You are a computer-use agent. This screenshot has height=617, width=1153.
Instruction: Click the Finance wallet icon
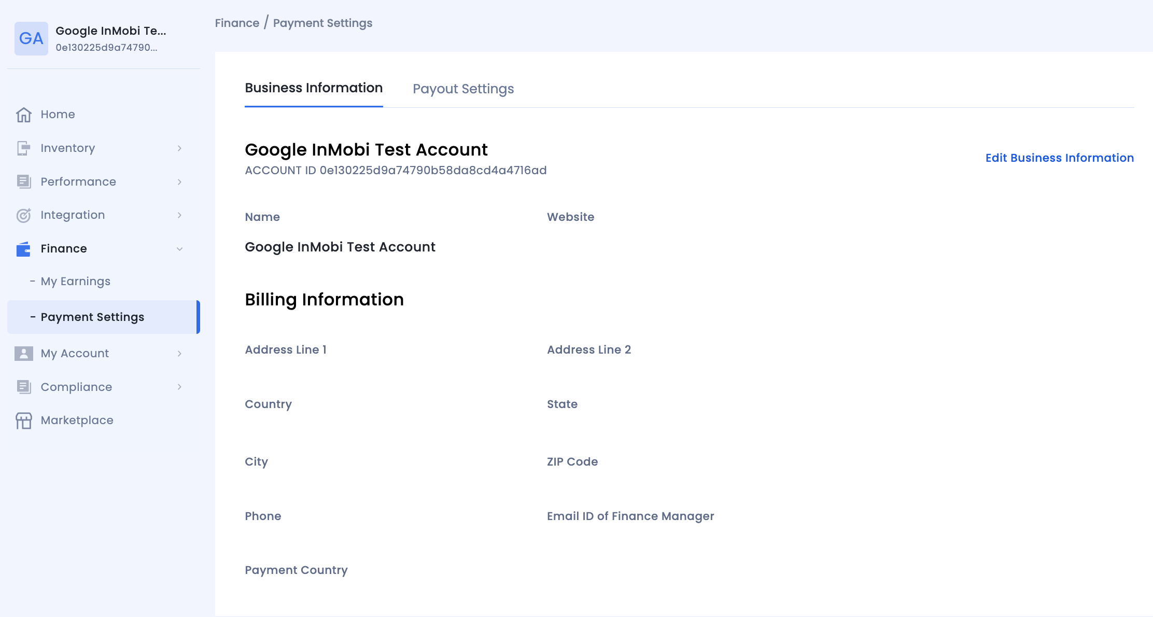tap(24, 249)
